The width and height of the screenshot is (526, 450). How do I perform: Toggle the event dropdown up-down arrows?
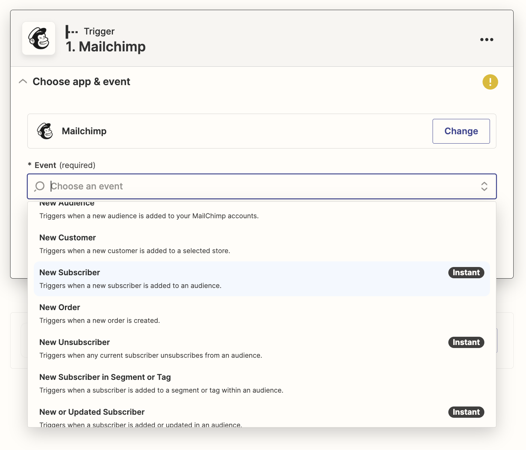(x=484, y=186)
